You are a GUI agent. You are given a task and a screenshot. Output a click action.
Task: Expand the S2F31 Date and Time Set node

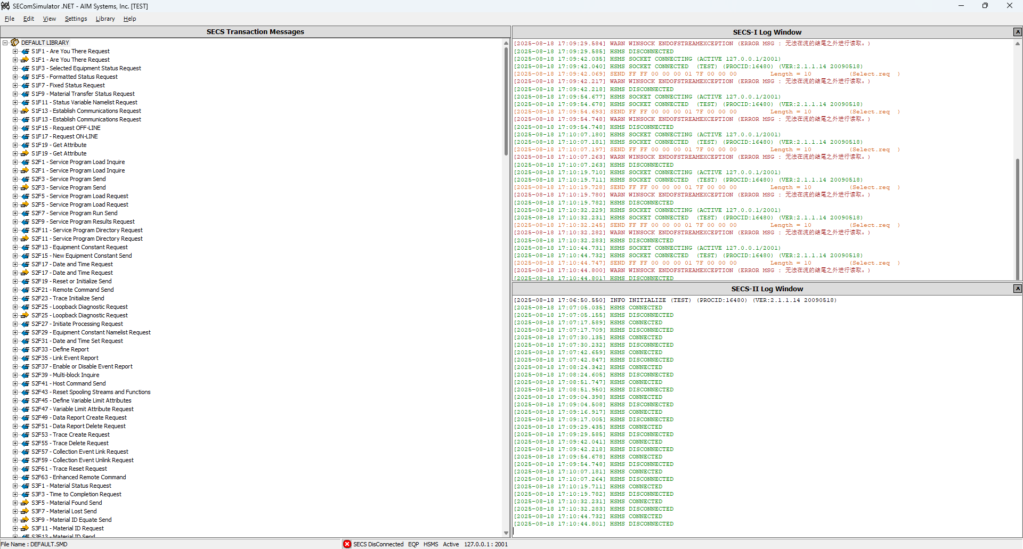(15, 341)
